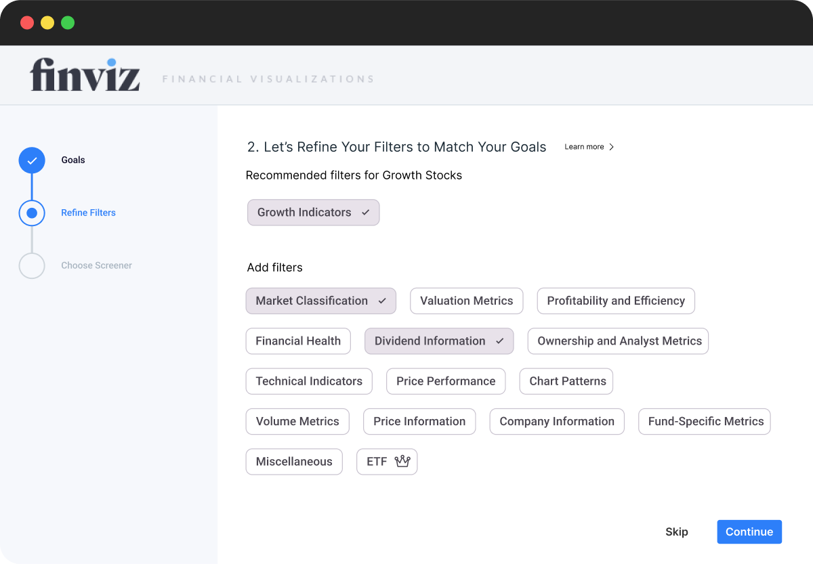
Task: Click the crown icon on ETF chip
Action: 402,462
